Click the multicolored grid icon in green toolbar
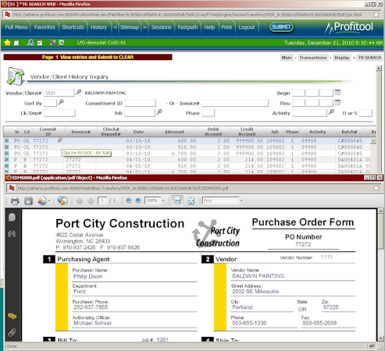The height and width of the screenshot is (351, 385). (53, 43)
